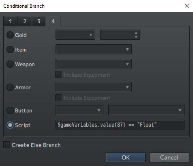
Task: Select the Item radio button
Action: tap(10, 50)
